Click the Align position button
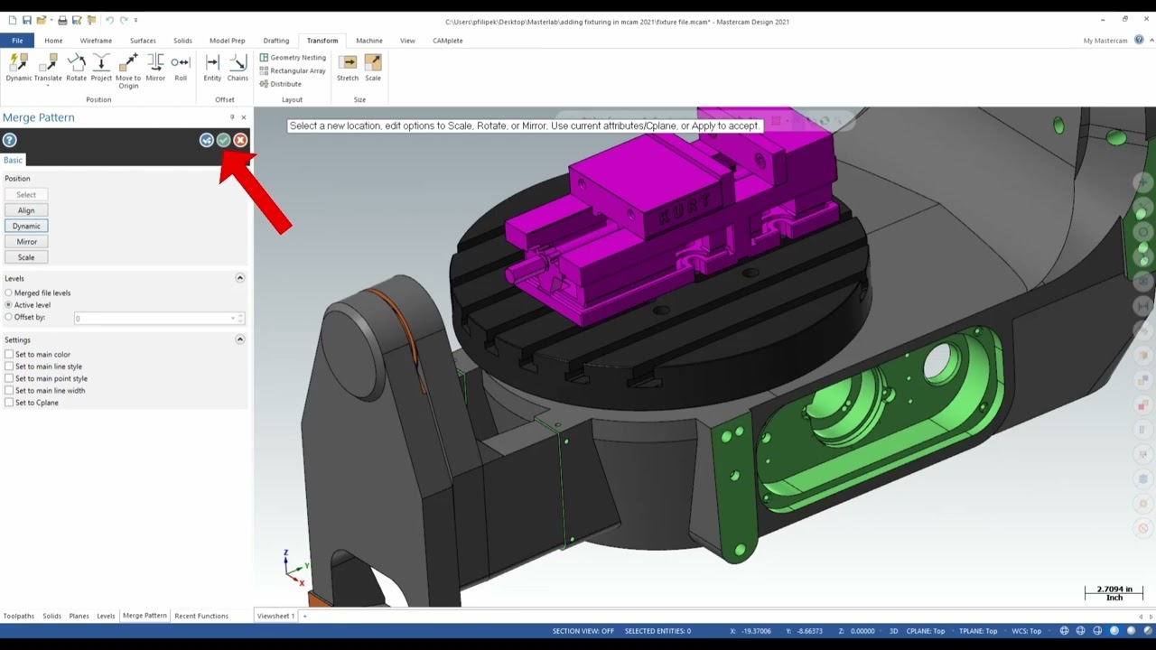 point(26,210)
